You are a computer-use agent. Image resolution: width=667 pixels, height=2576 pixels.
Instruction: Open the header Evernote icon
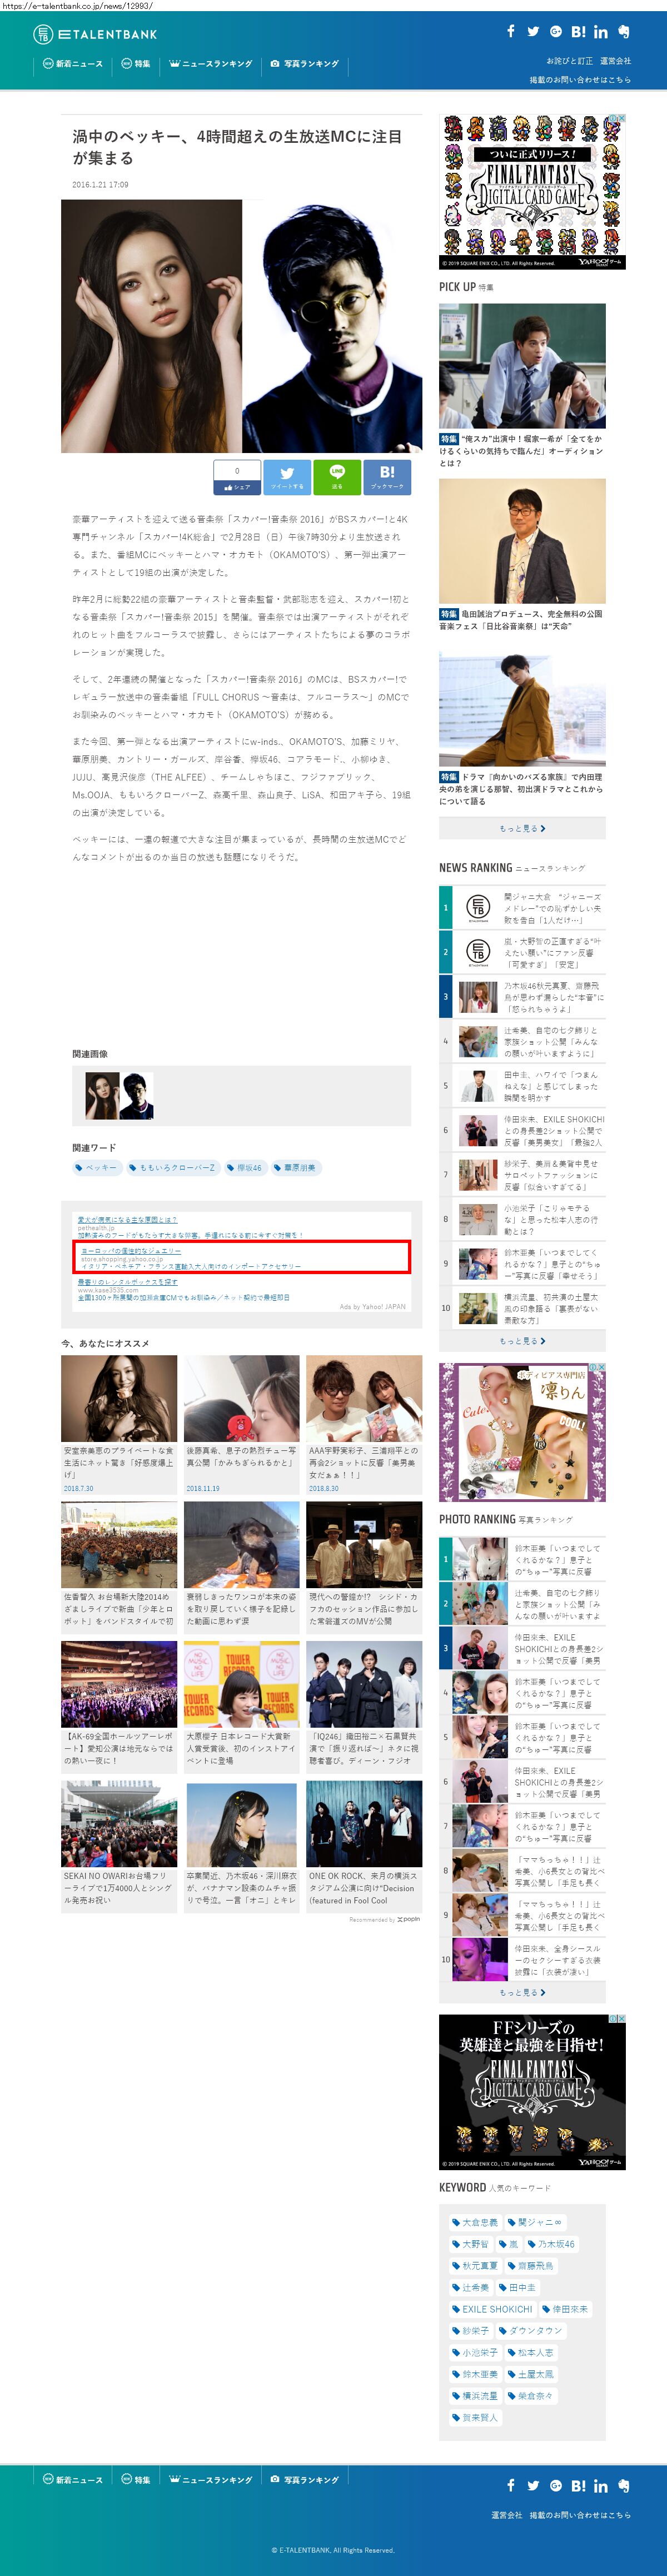click(624, 31)
